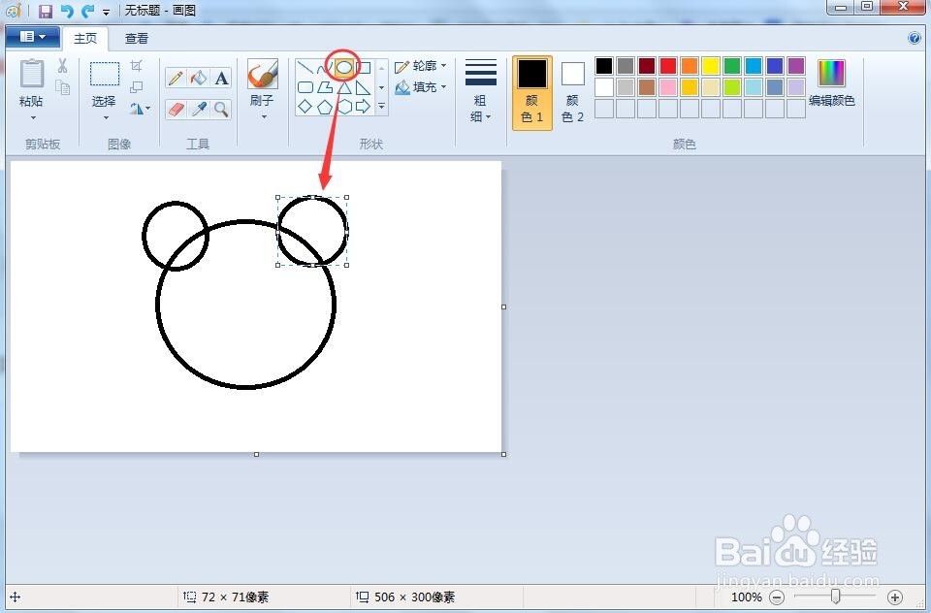Open the Rotate or flip dropdown

click(140, 108)
